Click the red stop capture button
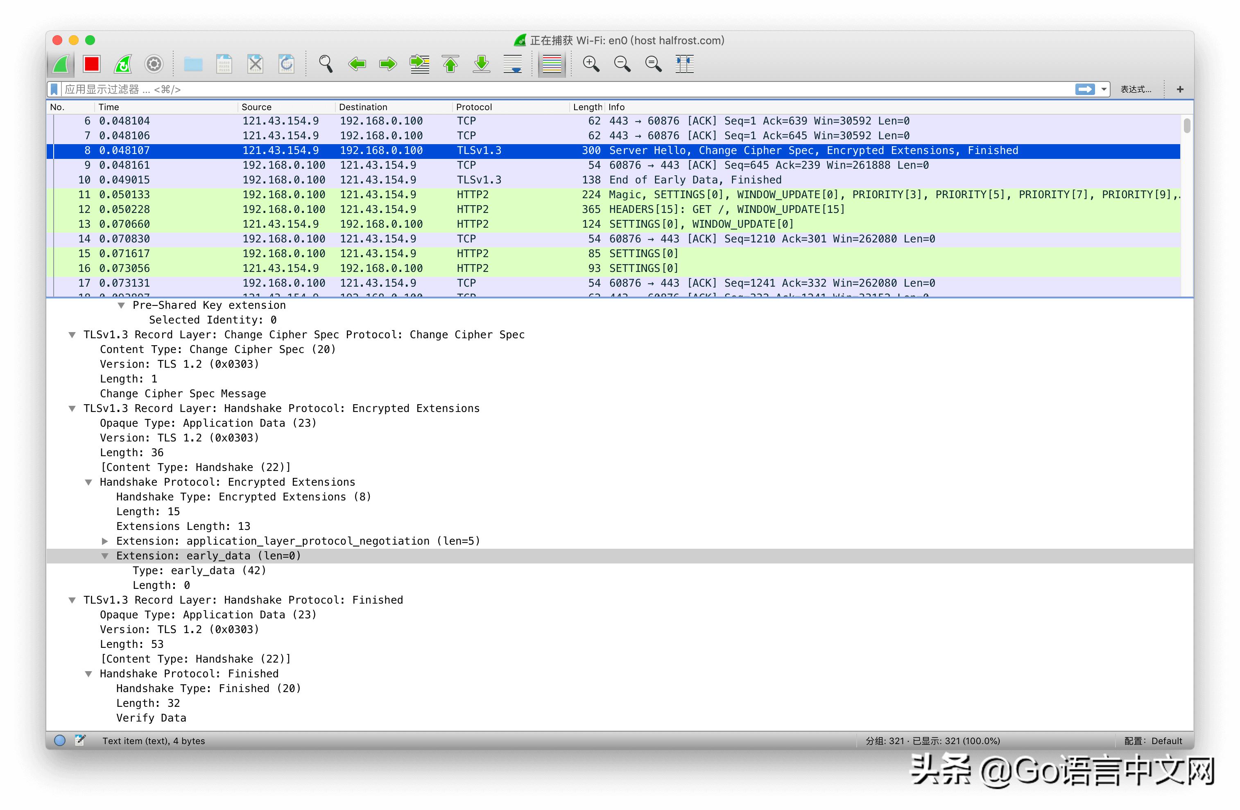Screen dimensions: 1240x810 tap(92, 64)
